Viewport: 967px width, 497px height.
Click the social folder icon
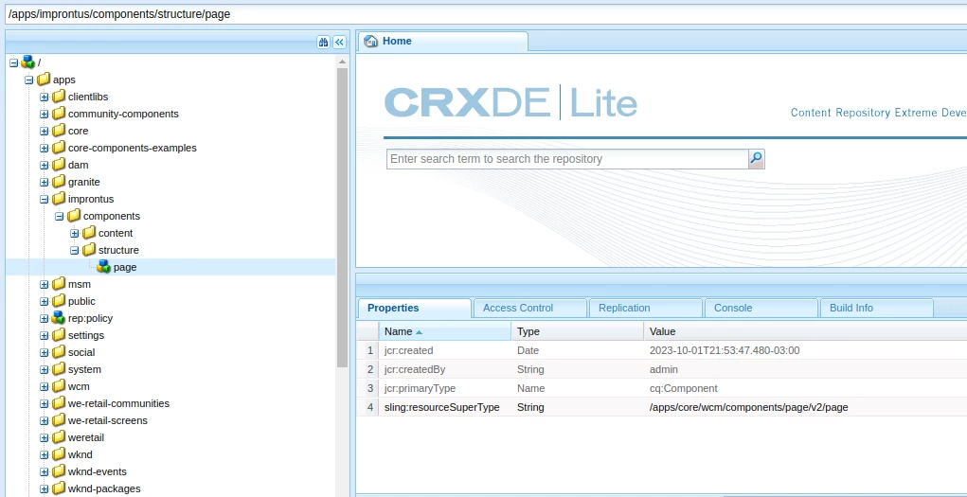[x=59, y=352]
